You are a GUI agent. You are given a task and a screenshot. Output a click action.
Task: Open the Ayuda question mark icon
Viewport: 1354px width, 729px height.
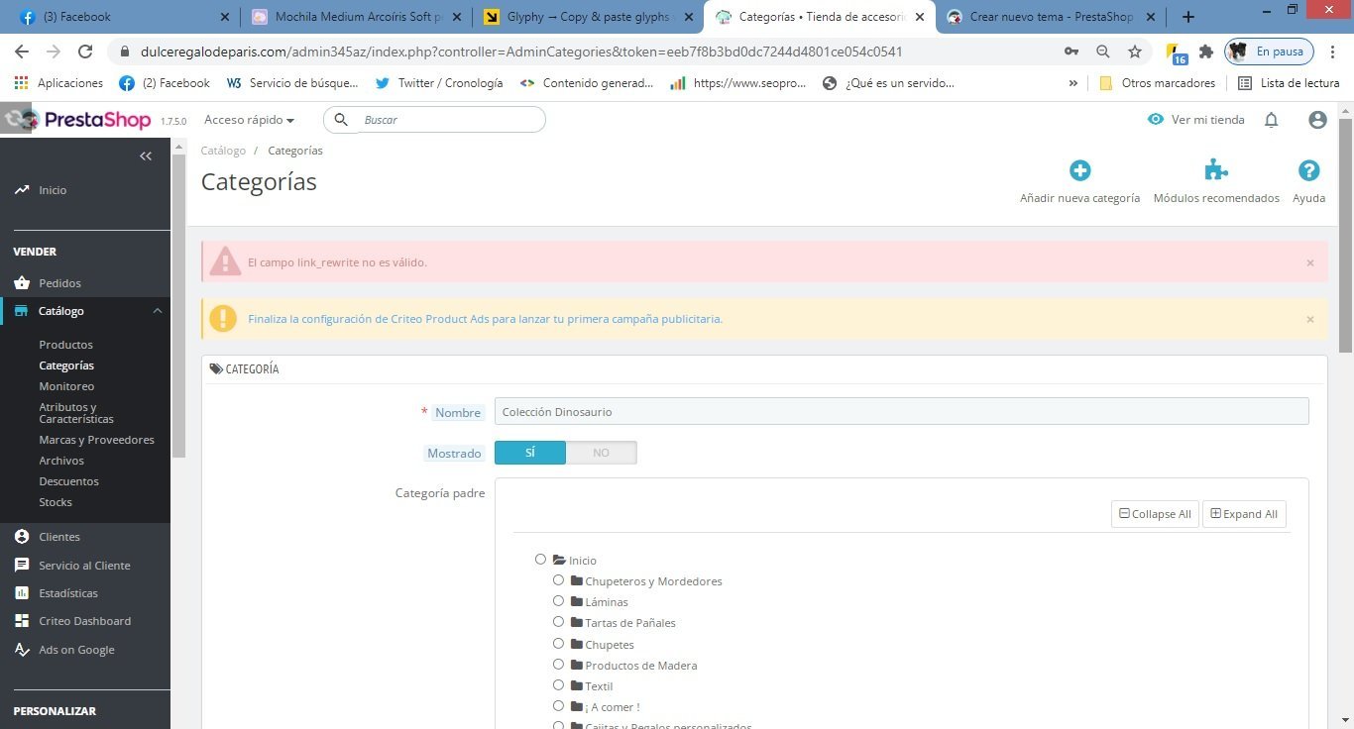point(1308,171)
